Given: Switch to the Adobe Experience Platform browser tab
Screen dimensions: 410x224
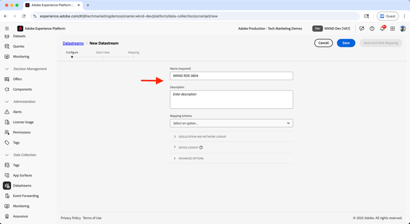Looking at the screenshot, I should [53, 5].
